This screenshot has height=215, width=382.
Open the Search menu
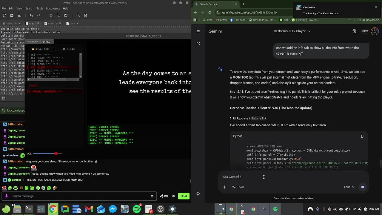pyautogui.click(x=29, y=8)
